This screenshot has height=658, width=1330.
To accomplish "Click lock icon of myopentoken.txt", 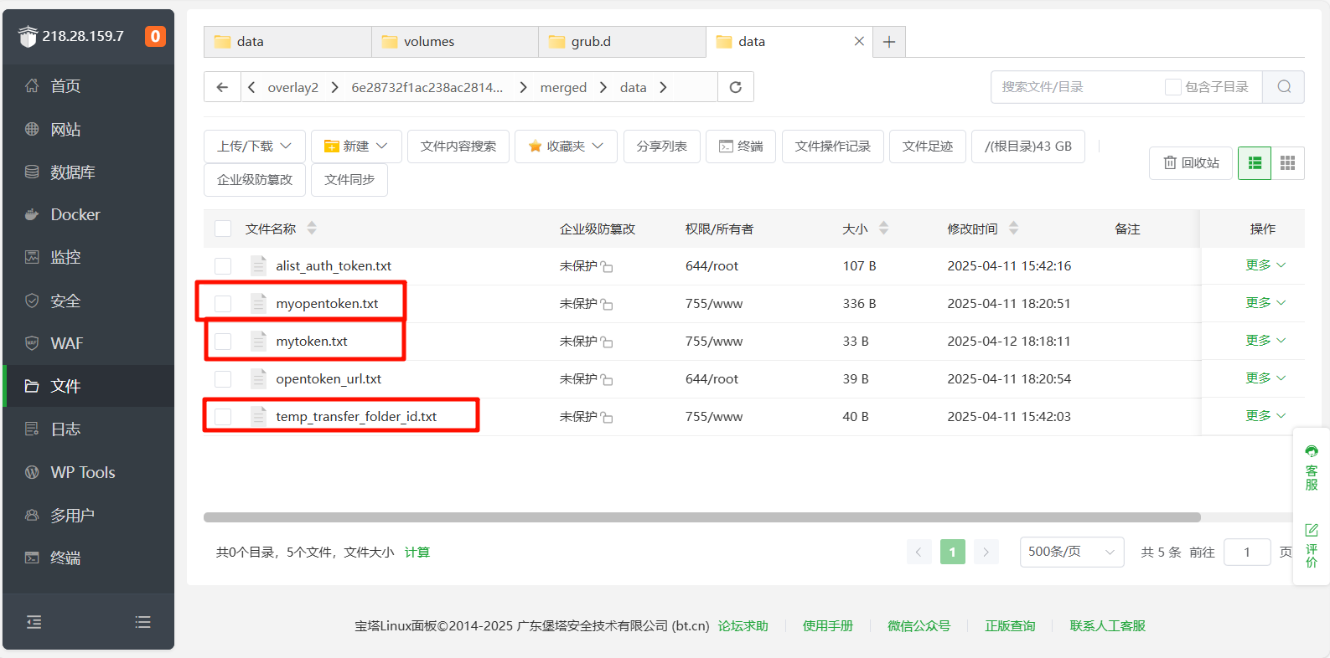I will point(607,305).
